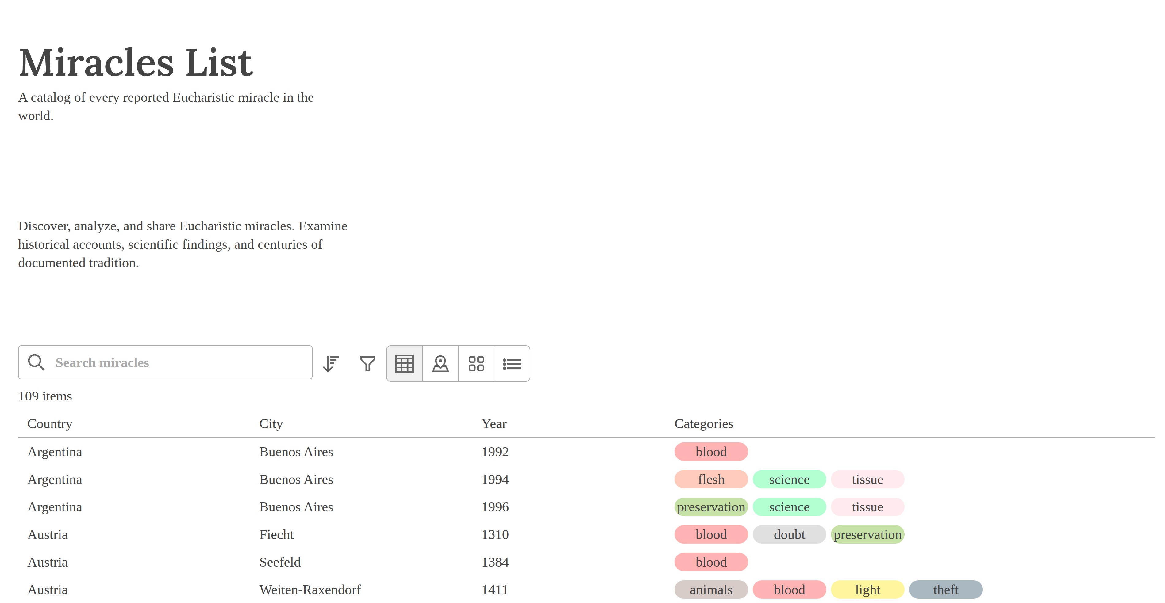Click Austria in Seefeld row
1165x603 pixels.
pyautogui.click(x=48, y=562)
